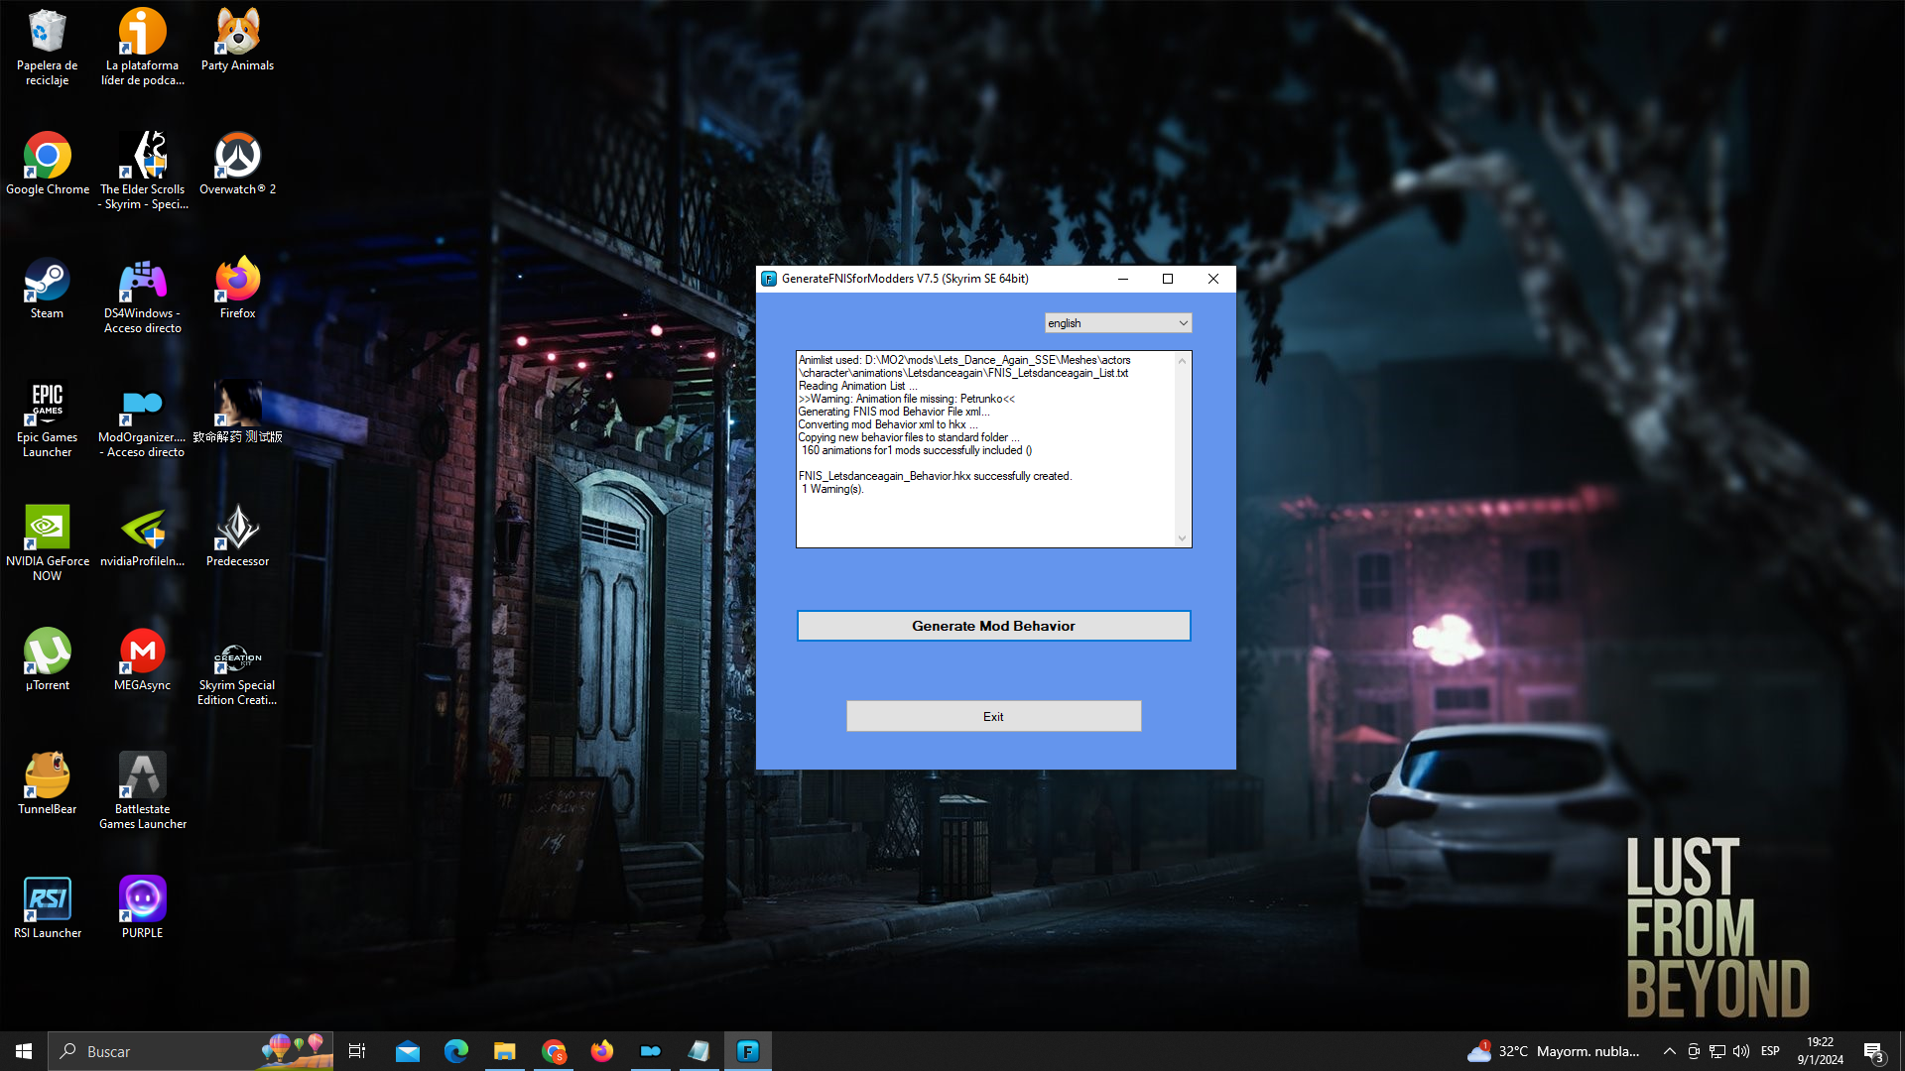This screenshot has width=1905, height=1071.
Task: Open Skyrim Special Edition Creation Kit shortcut
Action: (x=237, y=666)
